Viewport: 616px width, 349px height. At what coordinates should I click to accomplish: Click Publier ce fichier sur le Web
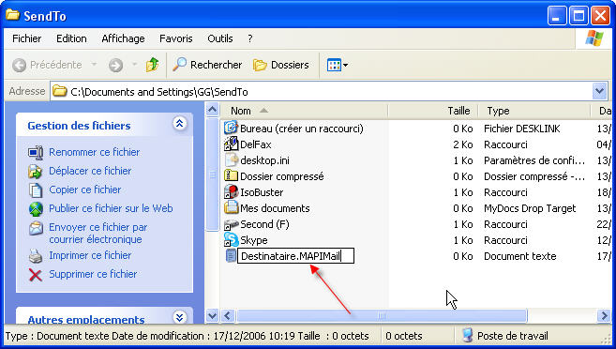[111, 208]
